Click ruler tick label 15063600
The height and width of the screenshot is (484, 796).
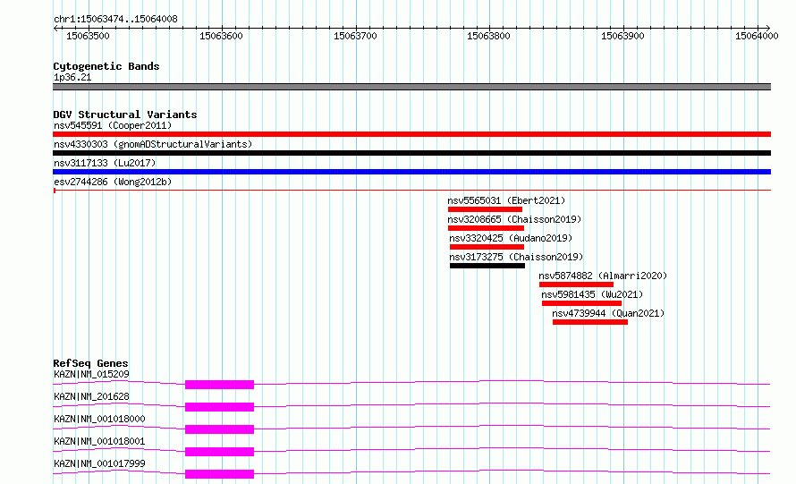[x=221, y=36]
